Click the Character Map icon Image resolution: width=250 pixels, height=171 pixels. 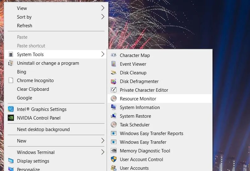(x=114, y=55)
